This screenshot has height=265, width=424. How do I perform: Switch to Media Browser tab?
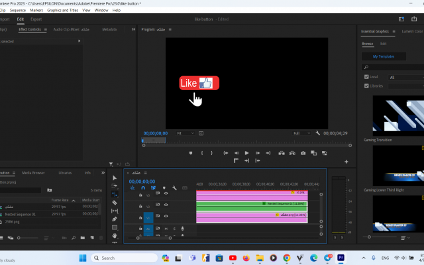[x=33, y=173]
